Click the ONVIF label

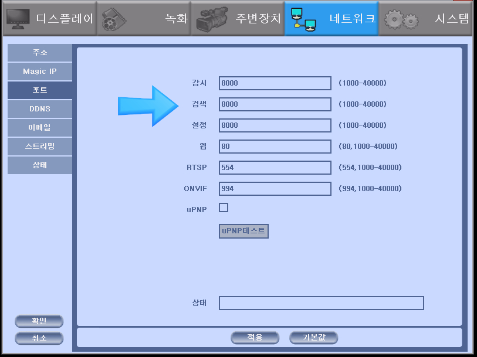tap(195, 189)
